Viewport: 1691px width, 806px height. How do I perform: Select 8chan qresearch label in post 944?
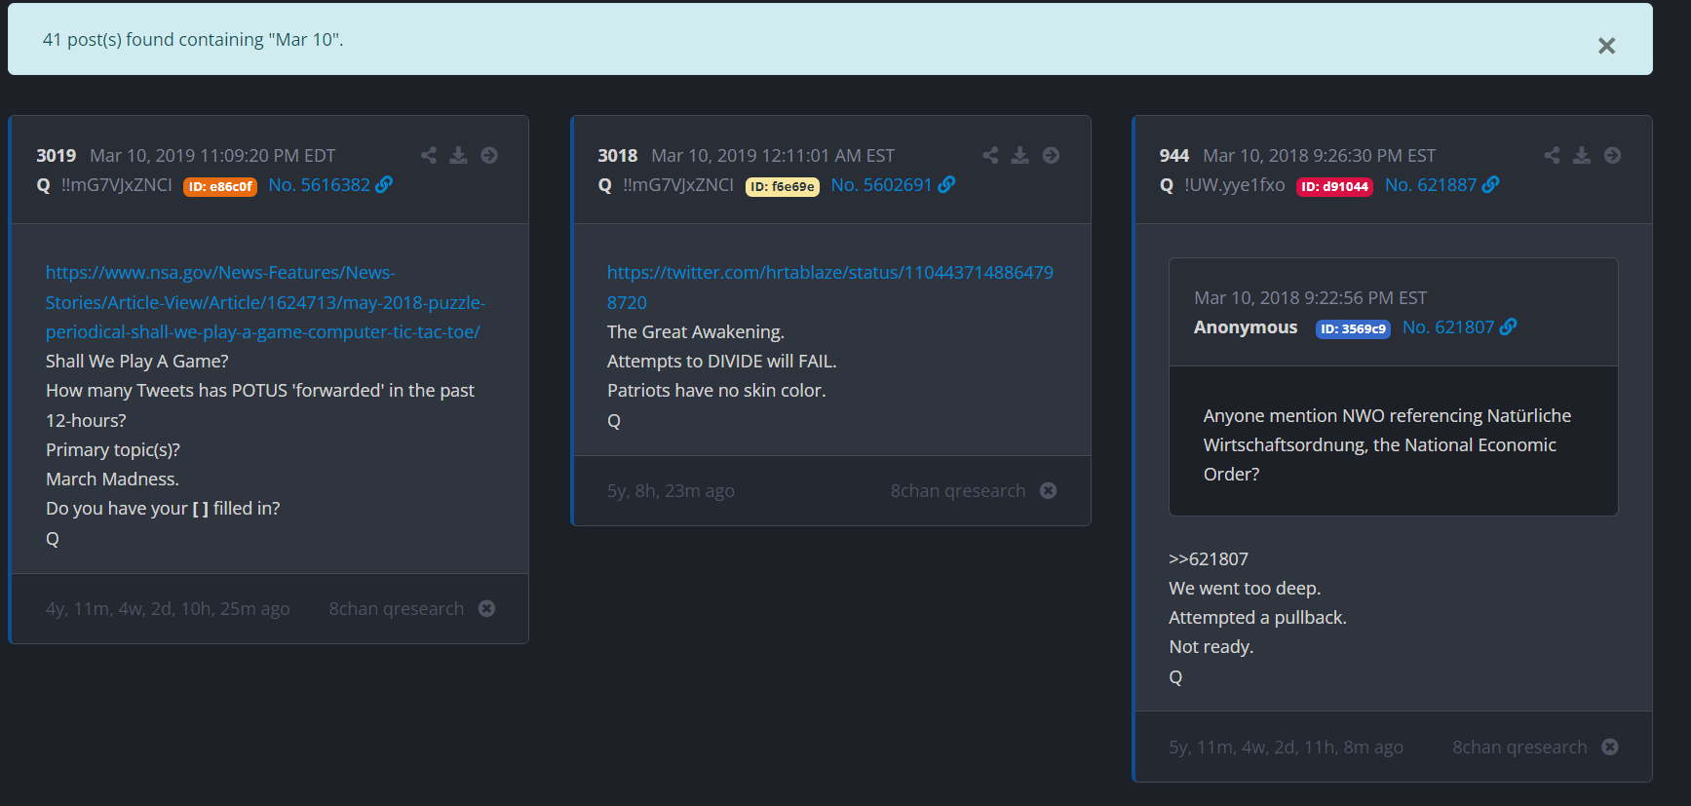point(1519,747)
